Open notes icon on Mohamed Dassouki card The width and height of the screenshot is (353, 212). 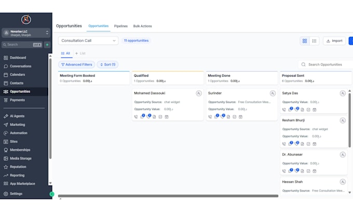(x=154, y=117)
